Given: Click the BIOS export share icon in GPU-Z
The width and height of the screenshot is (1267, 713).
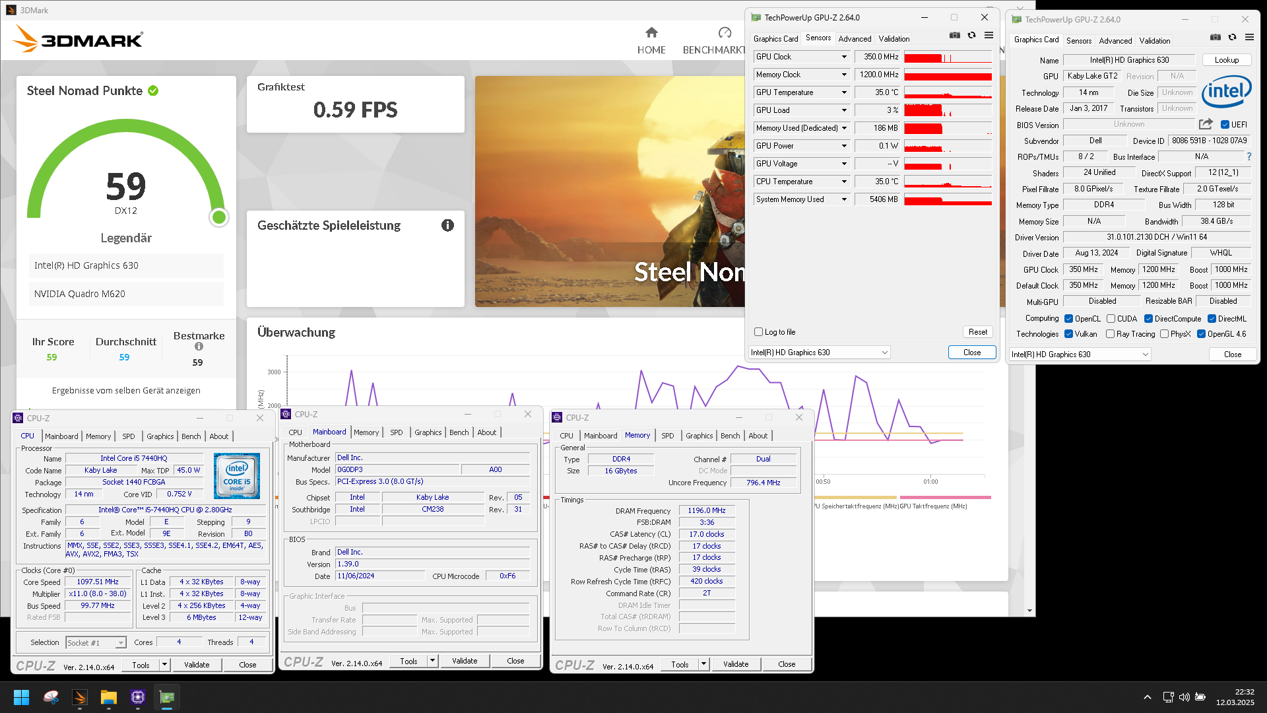Looking at the screenshot, I should point(1206,124).
